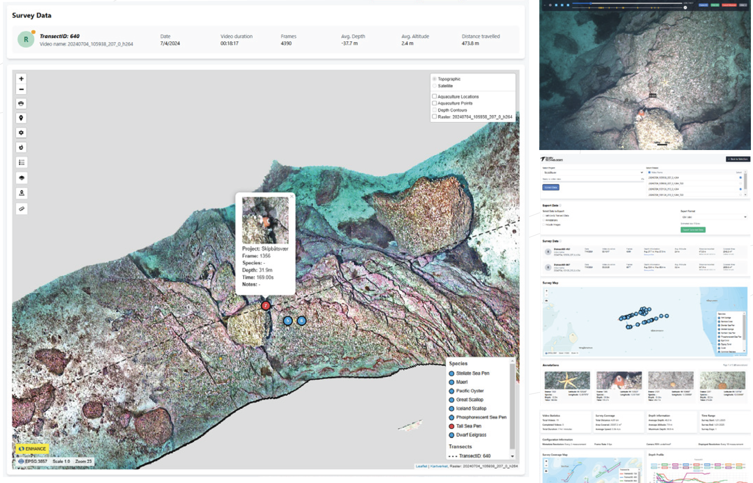Screen dimensions: 753x483
Task: Select the Satellite basemap radio button
Action: 434,86
